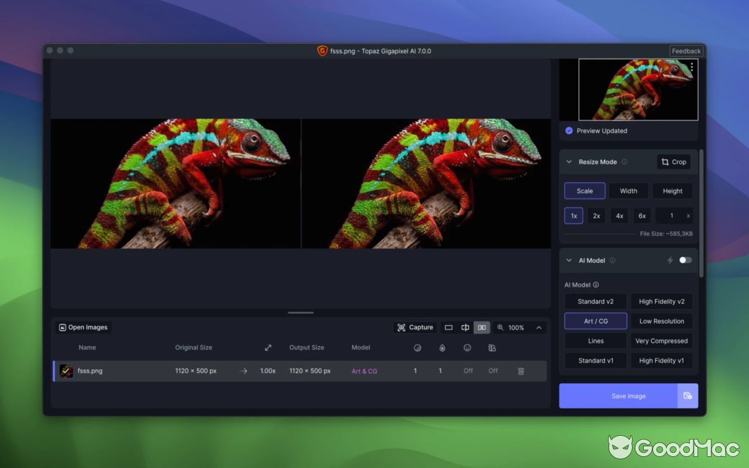This screenshot has height=468, width=749.
Task: Select side-by-side view layout
Action: pyautogui.click(x=482, y=328)
